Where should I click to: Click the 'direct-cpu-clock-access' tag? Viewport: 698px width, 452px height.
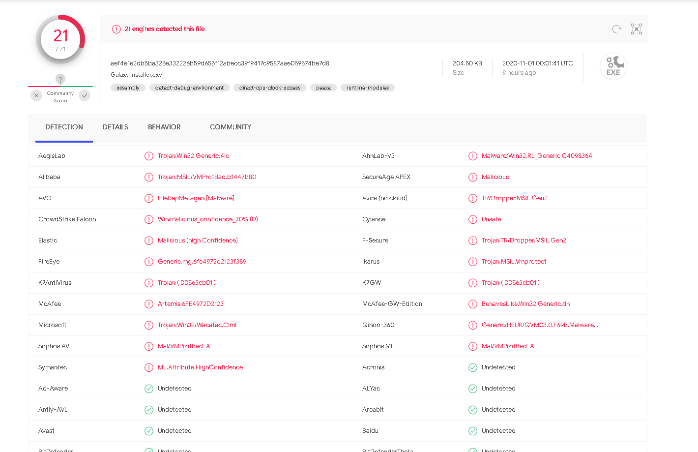[270, 88]
